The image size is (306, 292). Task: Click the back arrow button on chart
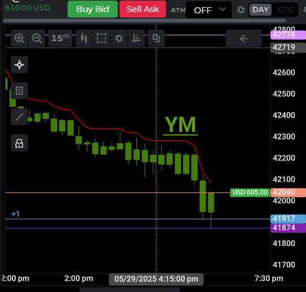[x=244, y=38]
